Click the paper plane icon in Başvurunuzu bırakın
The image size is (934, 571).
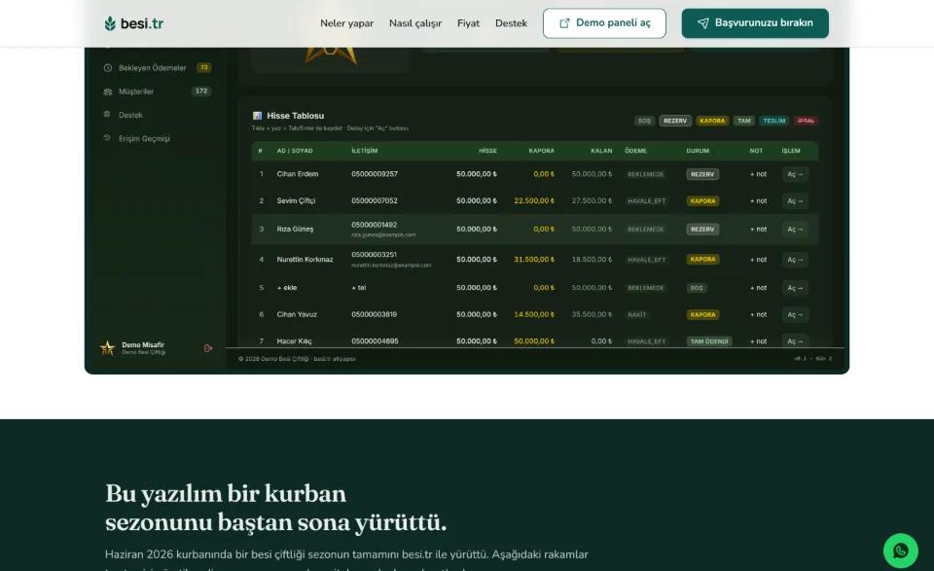[702, 23]
